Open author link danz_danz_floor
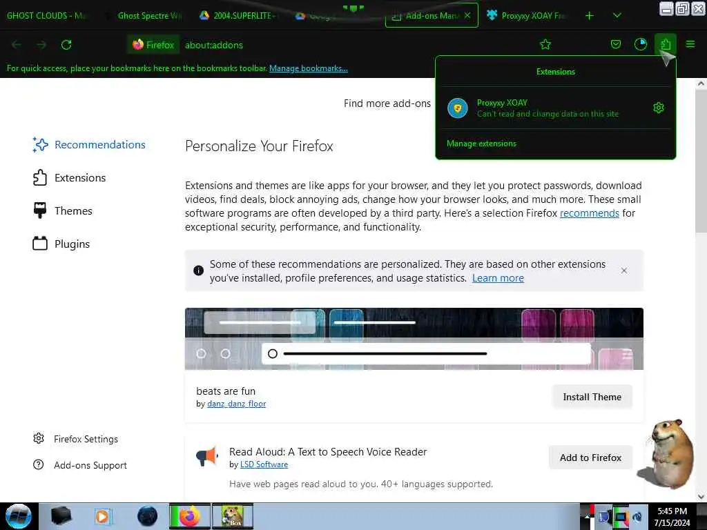 (x=236, y=404)
